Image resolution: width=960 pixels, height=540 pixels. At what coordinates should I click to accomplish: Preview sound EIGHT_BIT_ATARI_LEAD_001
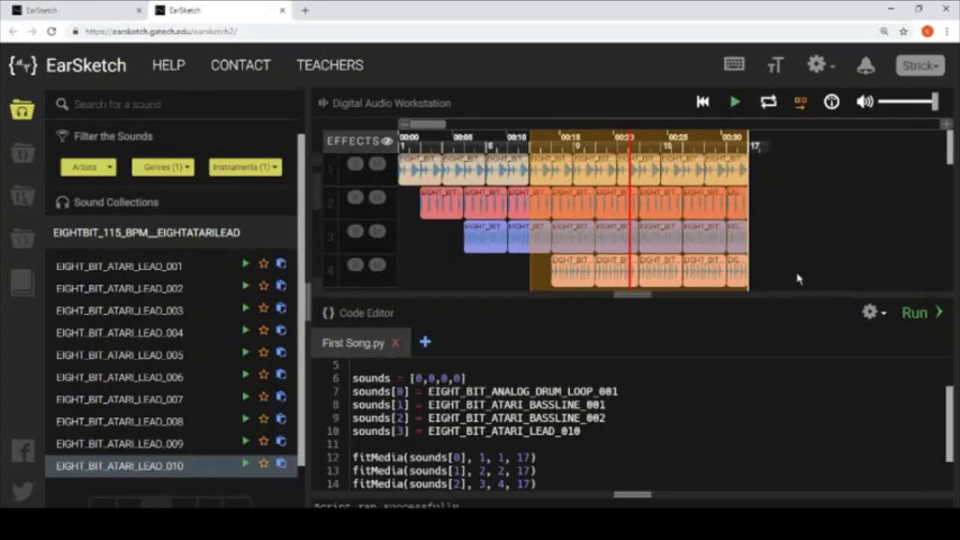click(x=245, y=264)
